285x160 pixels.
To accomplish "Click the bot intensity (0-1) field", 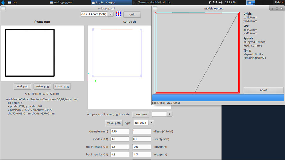I will pos(120,155).
